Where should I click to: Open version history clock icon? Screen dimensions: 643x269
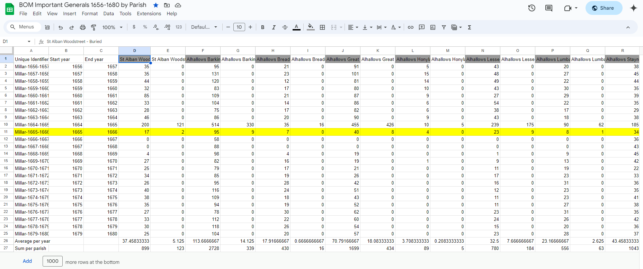[532, 8]
